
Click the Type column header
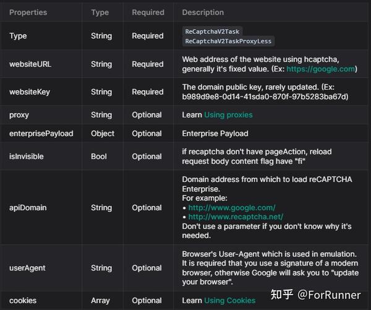pos(100,12)
